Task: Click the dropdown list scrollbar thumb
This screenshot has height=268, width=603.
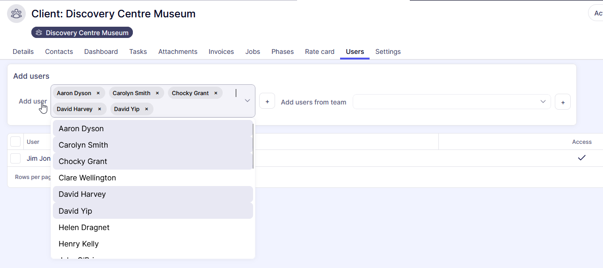Action: tap(253, 145)
